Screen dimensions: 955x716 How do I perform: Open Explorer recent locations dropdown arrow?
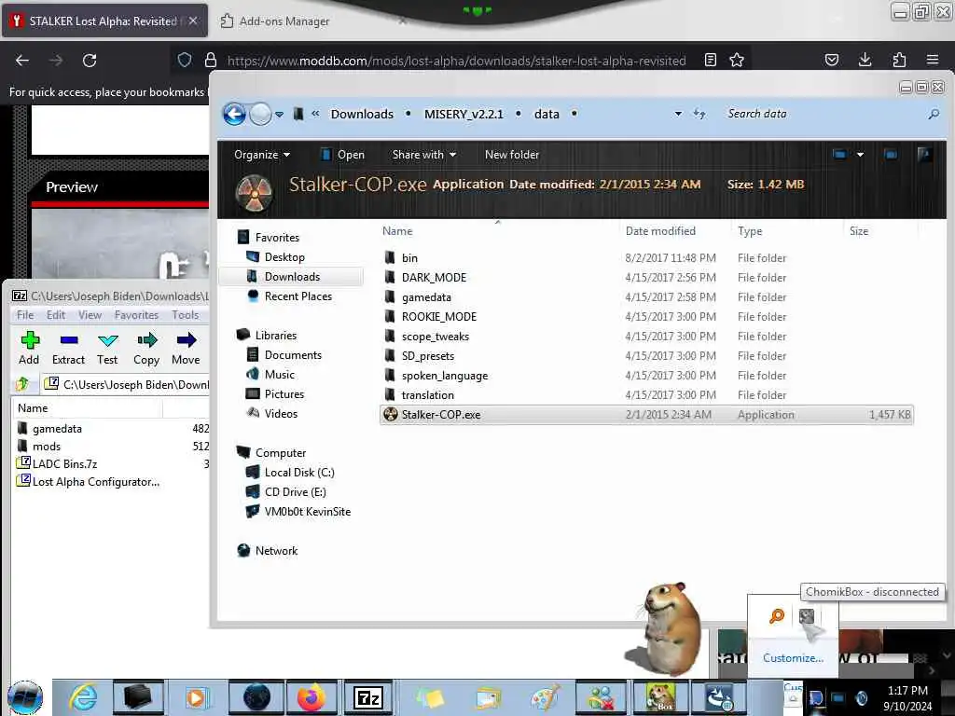click(279, 115)
